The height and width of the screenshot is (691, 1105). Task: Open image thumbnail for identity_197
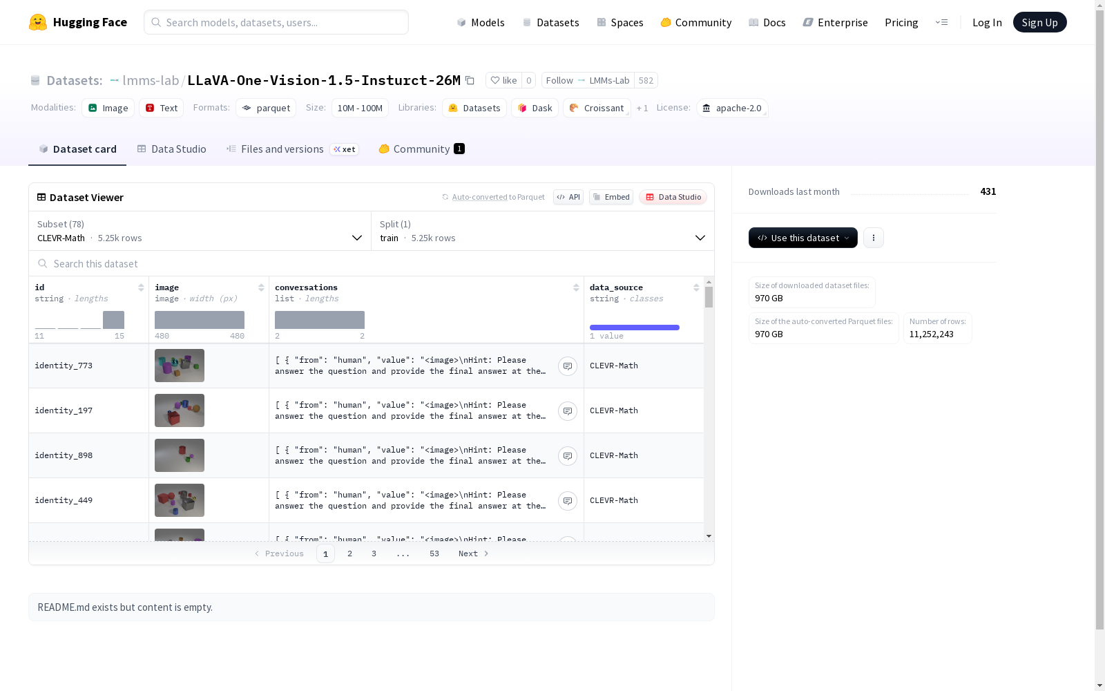click(x=180, y=410)
